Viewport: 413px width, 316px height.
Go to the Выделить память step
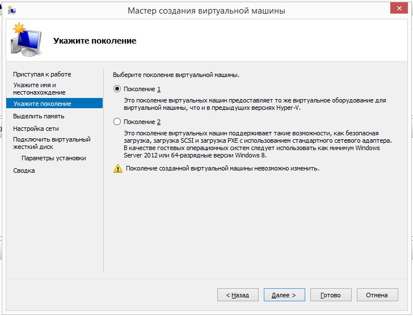point(39,116)
